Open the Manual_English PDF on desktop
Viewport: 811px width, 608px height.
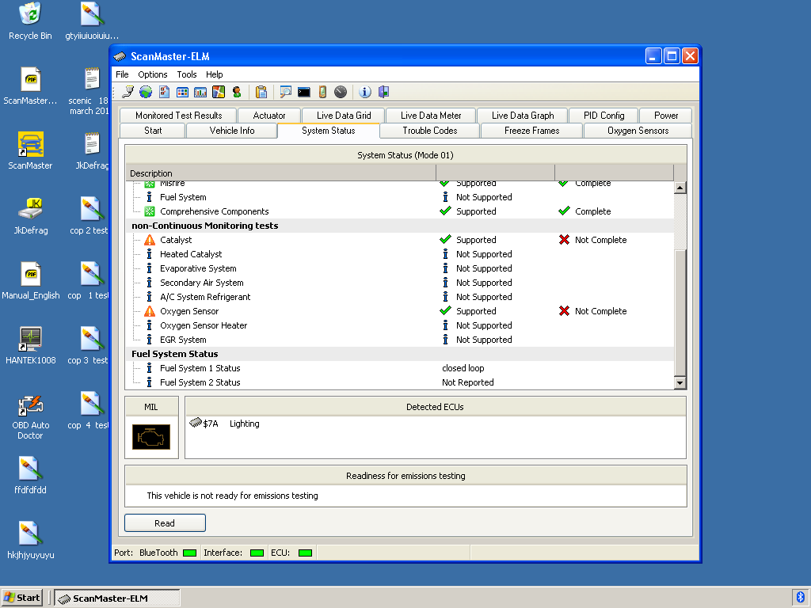[x=31, y=281]
